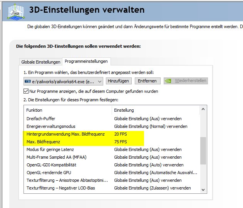The image size is (243, 208).
Task: Click the Einstellung column header
Action: (156, 110)
